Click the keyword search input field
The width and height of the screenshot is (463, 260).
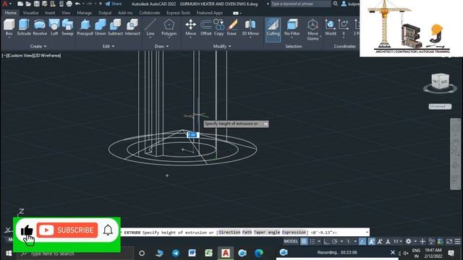click(301, 4)
